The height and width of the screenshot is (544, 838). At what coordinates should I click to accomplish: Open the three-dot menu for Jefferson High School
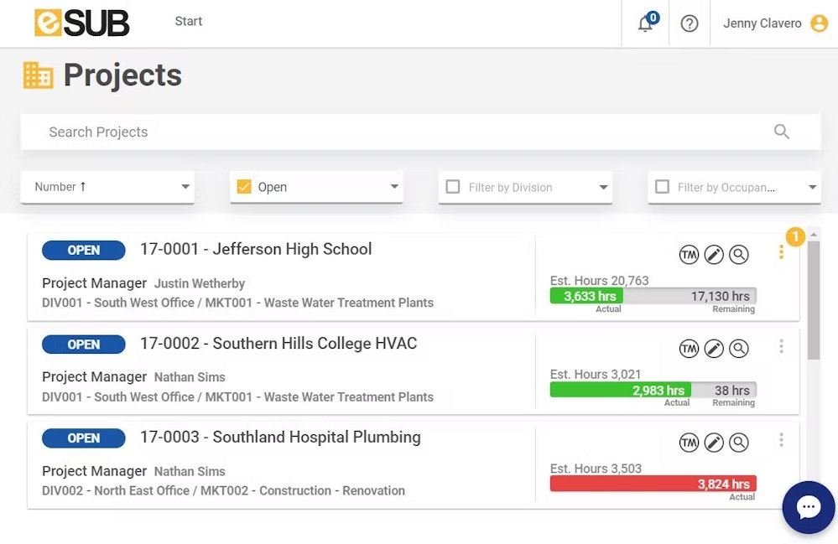pyautogui.click(x=781, y=252)
